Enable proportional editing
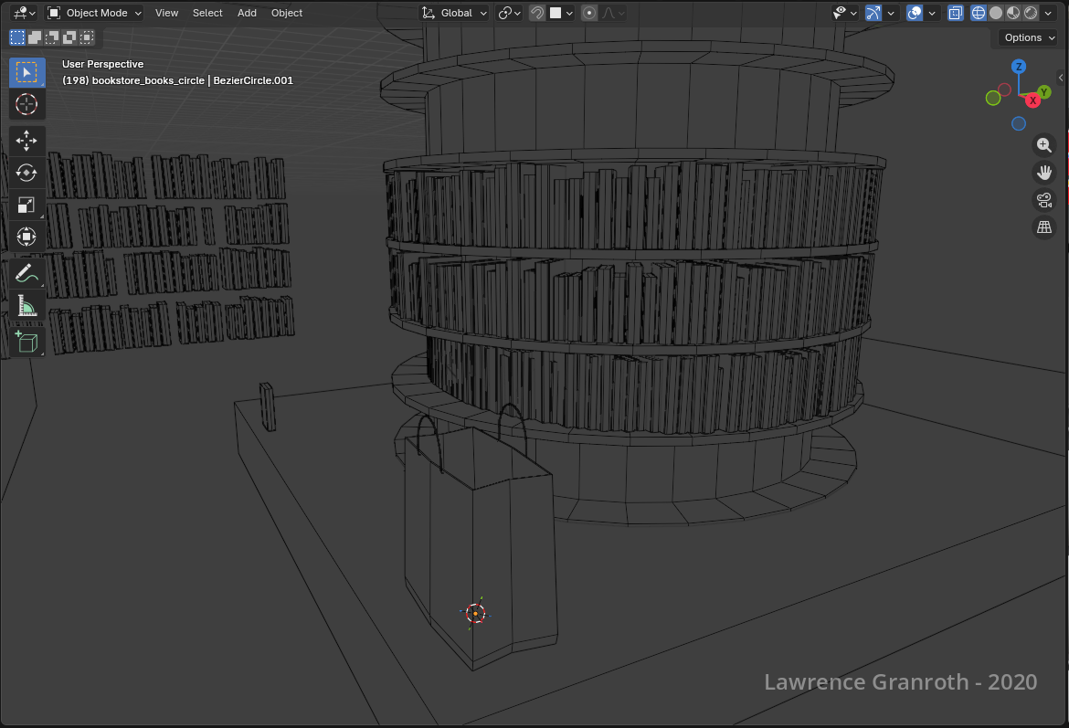 click(x=589, y=13)
